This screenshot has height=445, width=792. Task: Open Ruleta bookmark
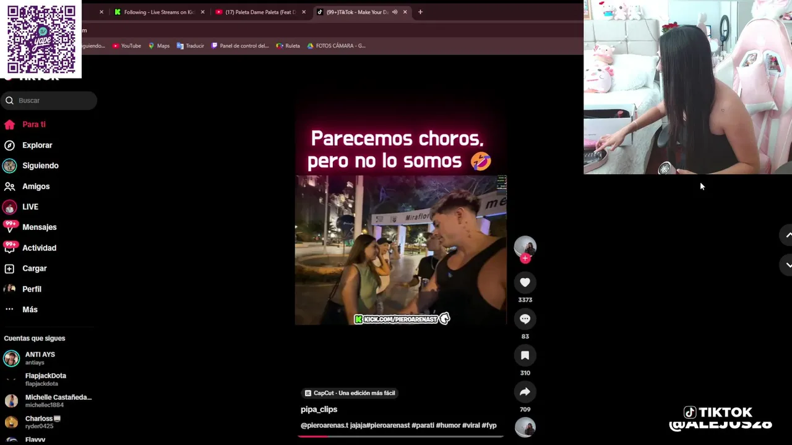pos(288,46)
